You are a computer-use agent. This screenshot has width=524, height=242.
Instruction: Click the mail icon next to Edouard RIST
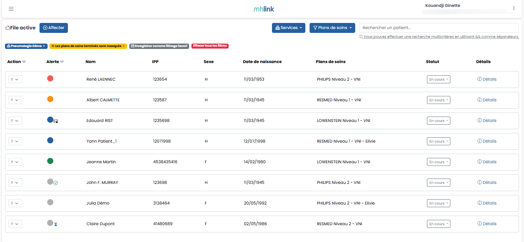pyautogui.click(x=56, y=121)
